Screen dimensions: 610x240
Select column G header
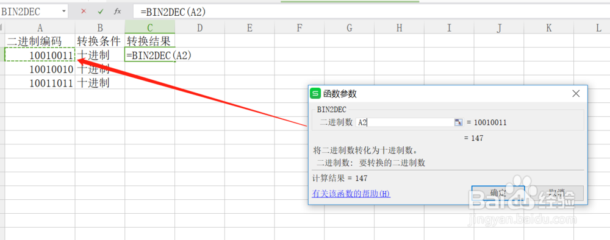(349, 27)
